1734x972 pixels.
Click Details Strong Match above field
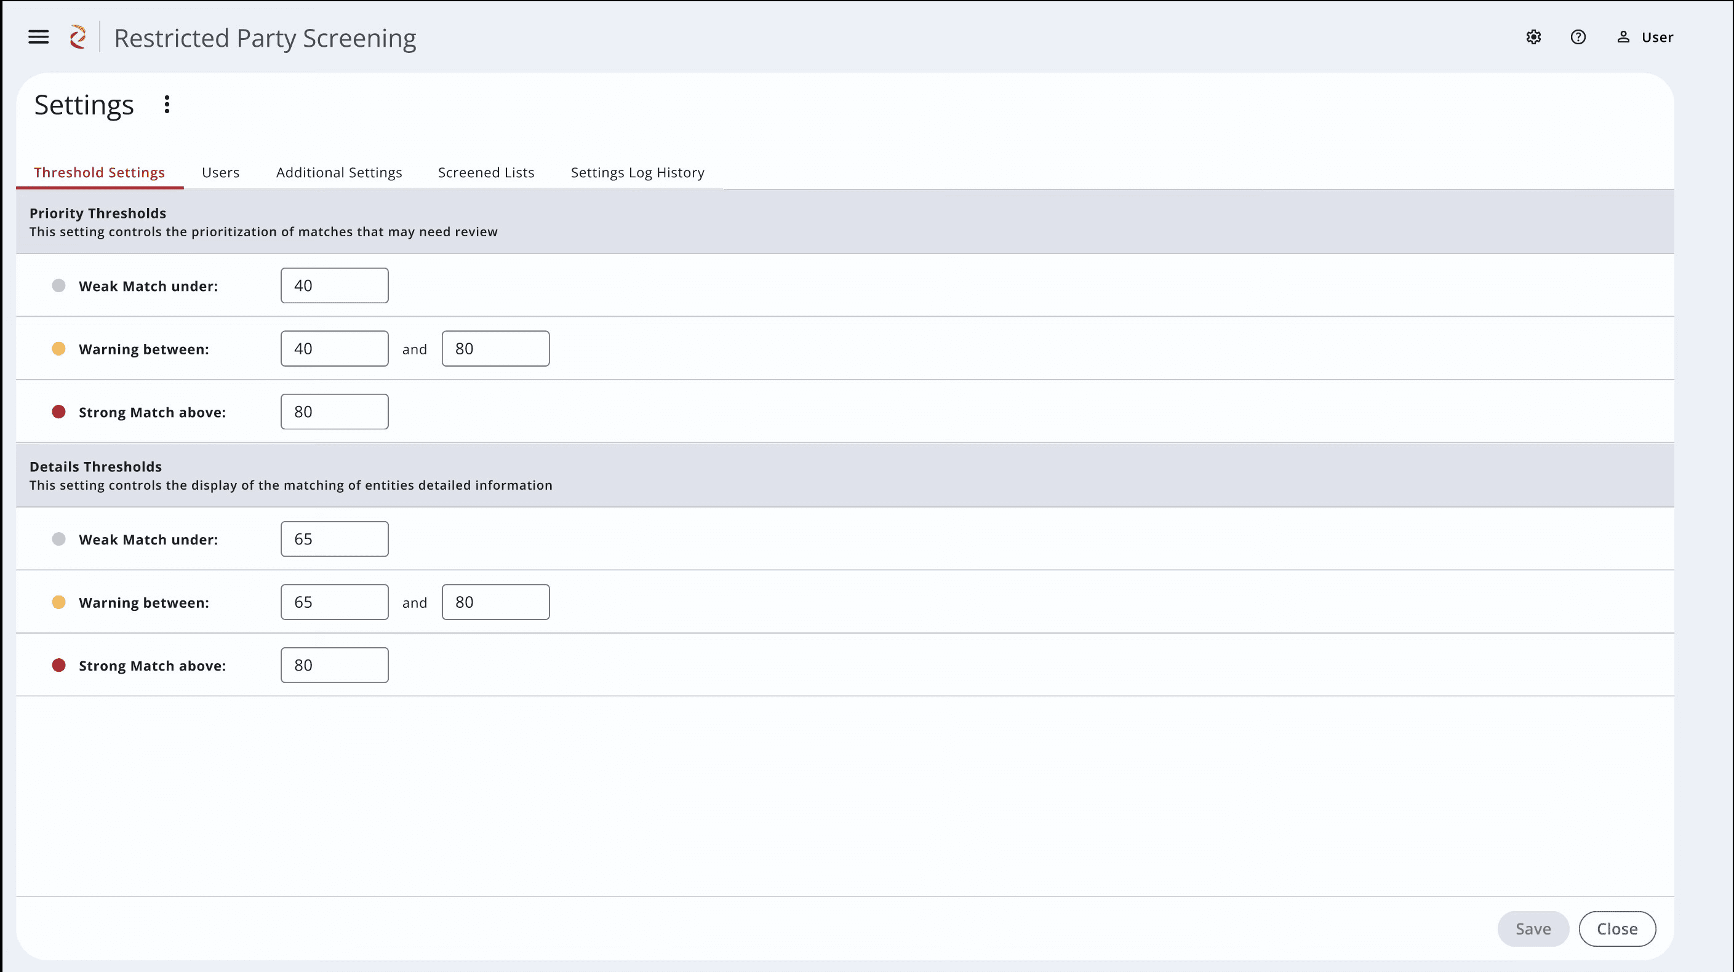334,665
